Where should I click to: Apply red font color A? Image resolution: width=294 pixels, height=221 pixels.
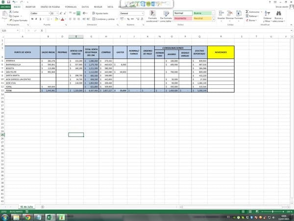62,19
